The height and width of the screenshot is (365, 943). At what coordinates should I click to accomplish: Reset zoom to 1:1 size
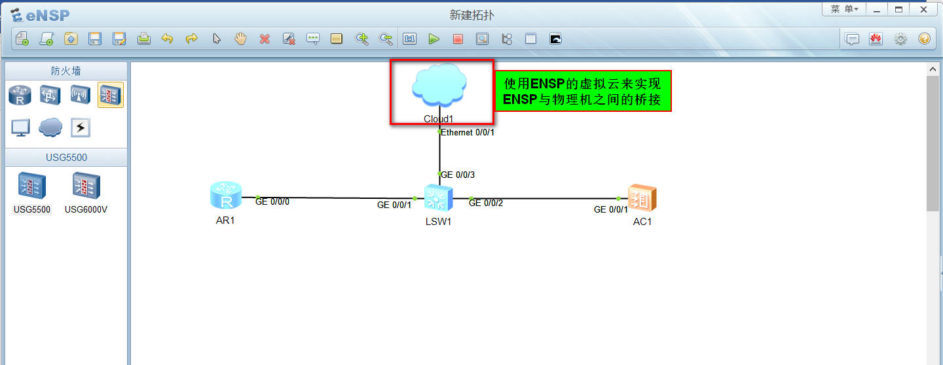tap(409, 39)
